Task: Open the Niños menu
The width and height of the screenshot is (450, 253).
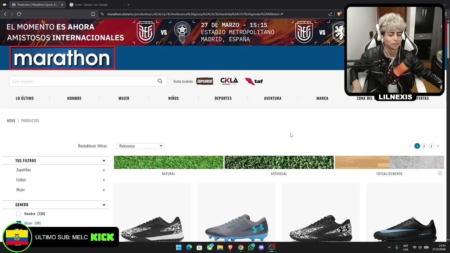Action: [x=173, y=98]
